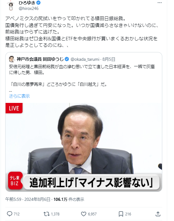Click the 106.1万 件の表示 view count
Image resolution: width=174 pixels, height=221 pixels.
tap(69, 199)
